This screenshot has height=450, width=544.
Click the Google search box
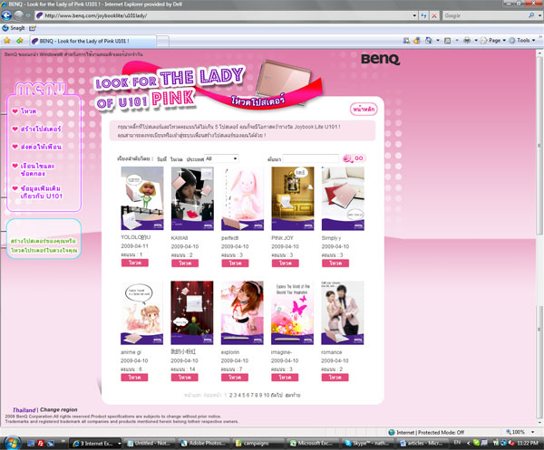click(x=485, y=15)
